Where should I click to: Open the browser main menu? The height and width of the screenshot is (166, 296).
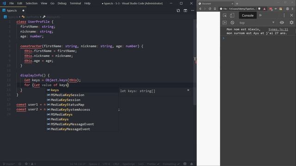click(x=293, y=9)
